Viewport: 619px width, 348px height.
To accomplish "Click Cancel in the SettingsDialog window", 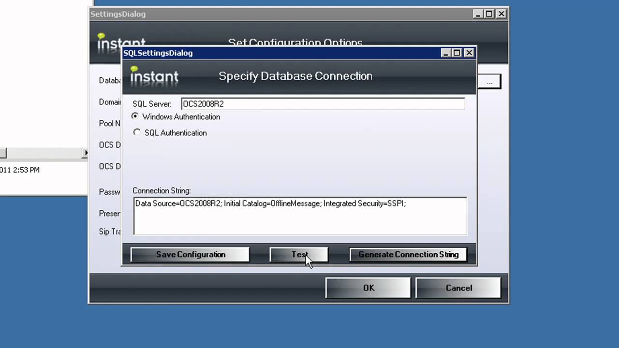I will (x=458, y=288).
